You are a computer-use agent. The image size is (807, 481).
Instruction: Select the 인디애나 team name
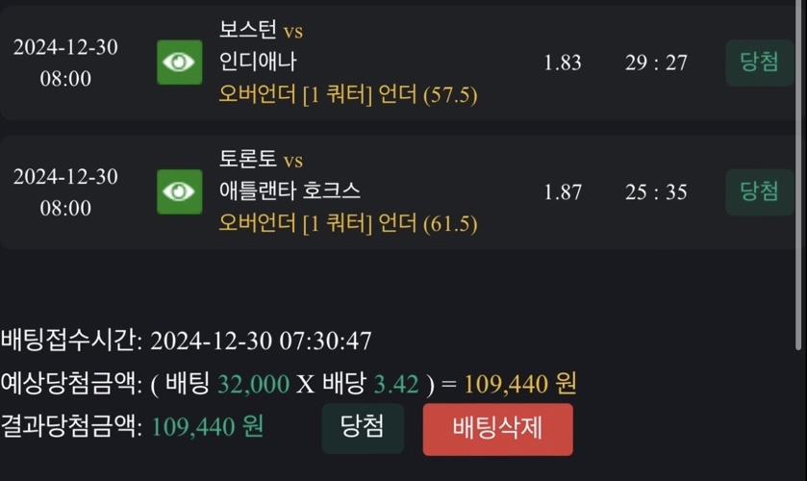tap(259, 63)
